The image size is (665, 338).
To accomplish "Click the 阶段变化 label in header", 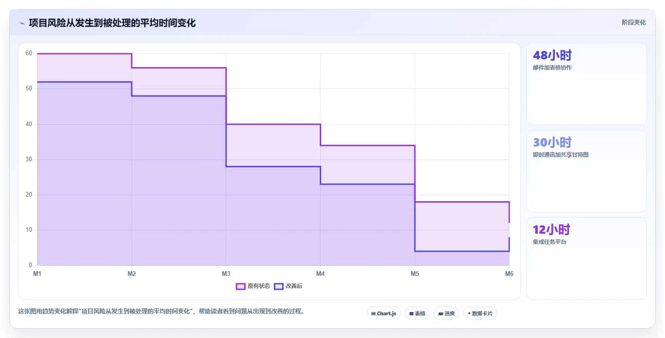I will click(x=634, y=22).
